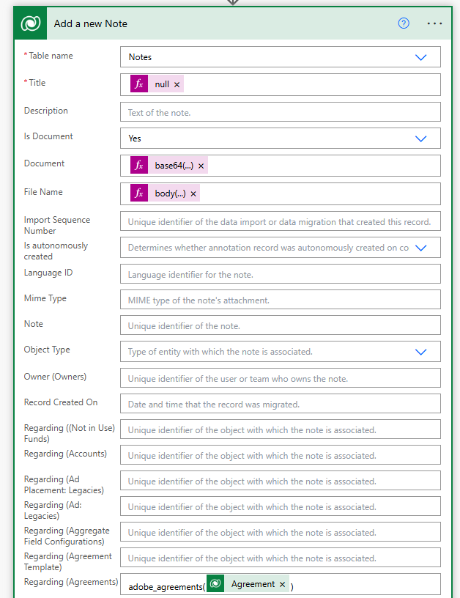
Task: Click the Description text field
Action: click(x=280, y=112)
